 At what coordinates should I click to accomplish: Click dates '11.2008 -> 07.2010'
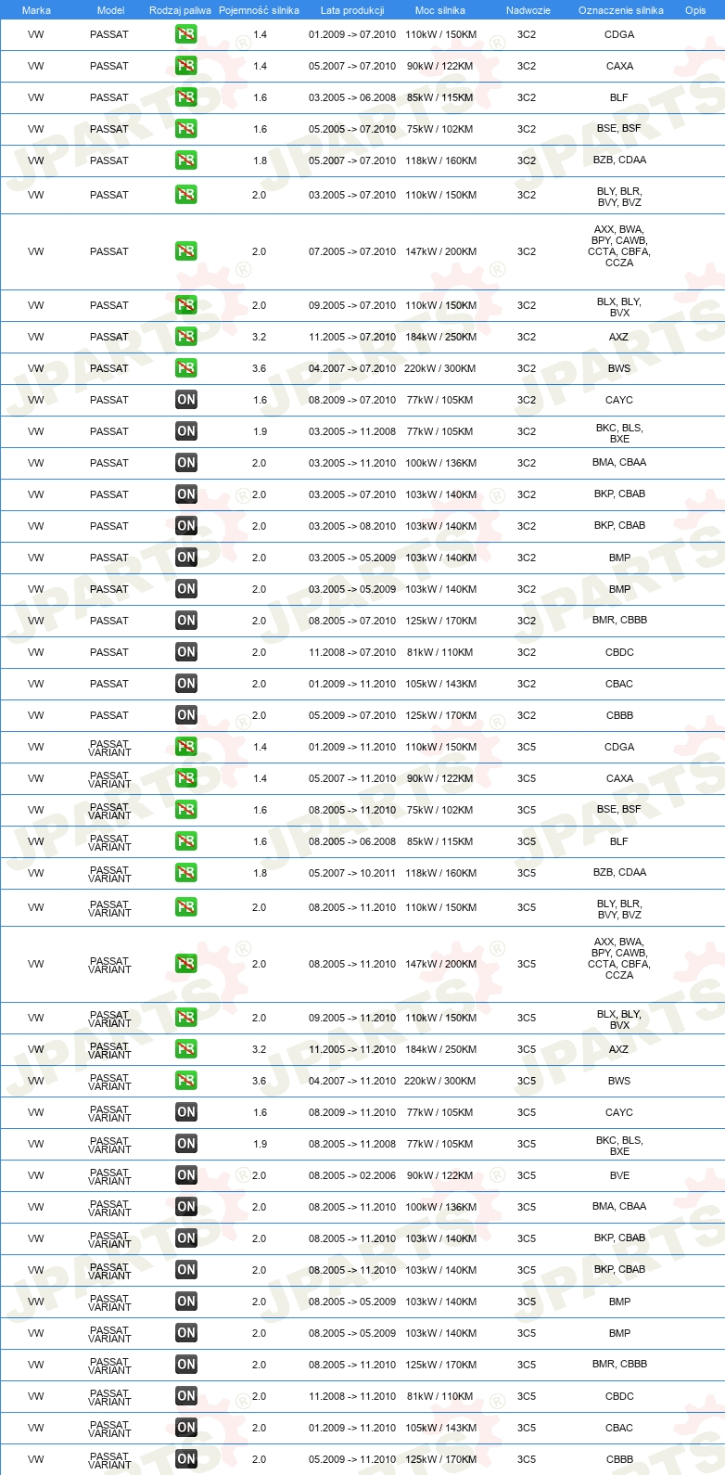pos(352,652)
